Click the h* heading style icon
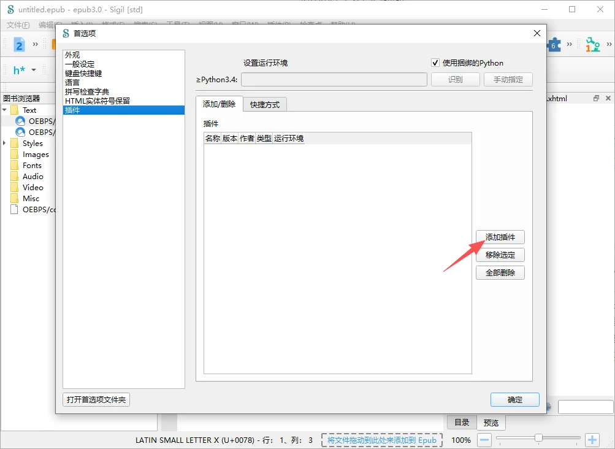This screenshot has width=615, height=449. 19,70
